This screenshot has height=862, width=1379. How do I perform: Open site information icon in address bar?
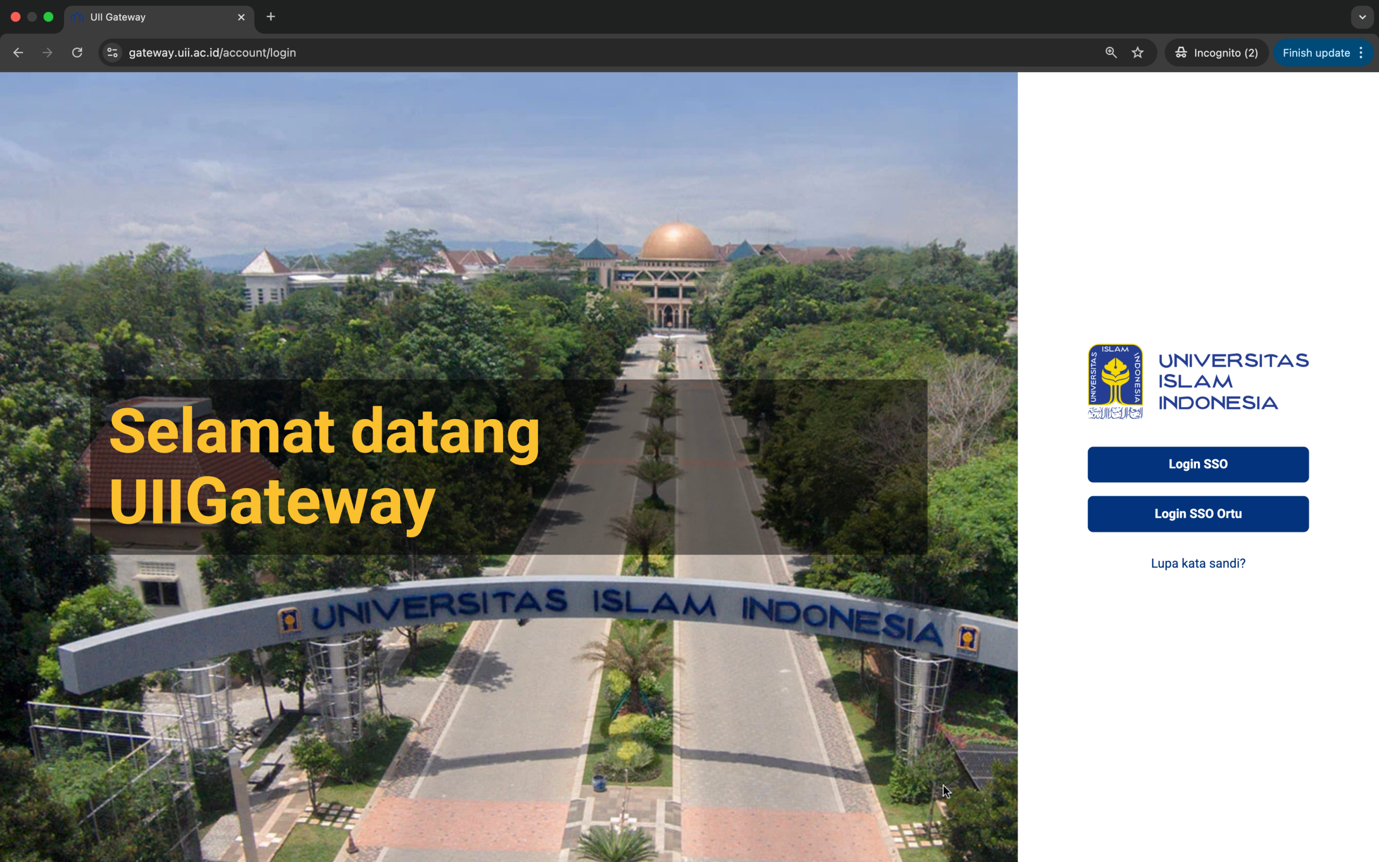pyautogui.click(x=112, y=52)
